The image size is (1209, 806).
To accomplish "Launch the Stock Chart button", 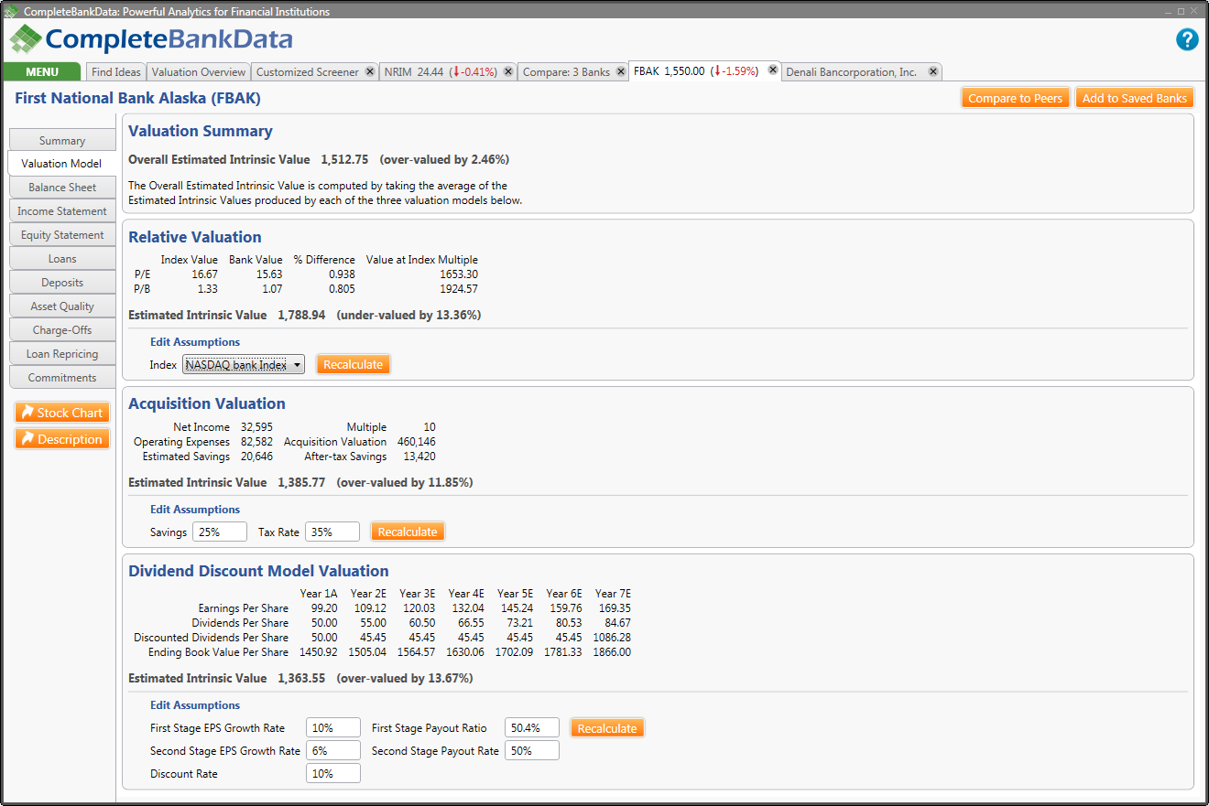I will click(62, 413).
